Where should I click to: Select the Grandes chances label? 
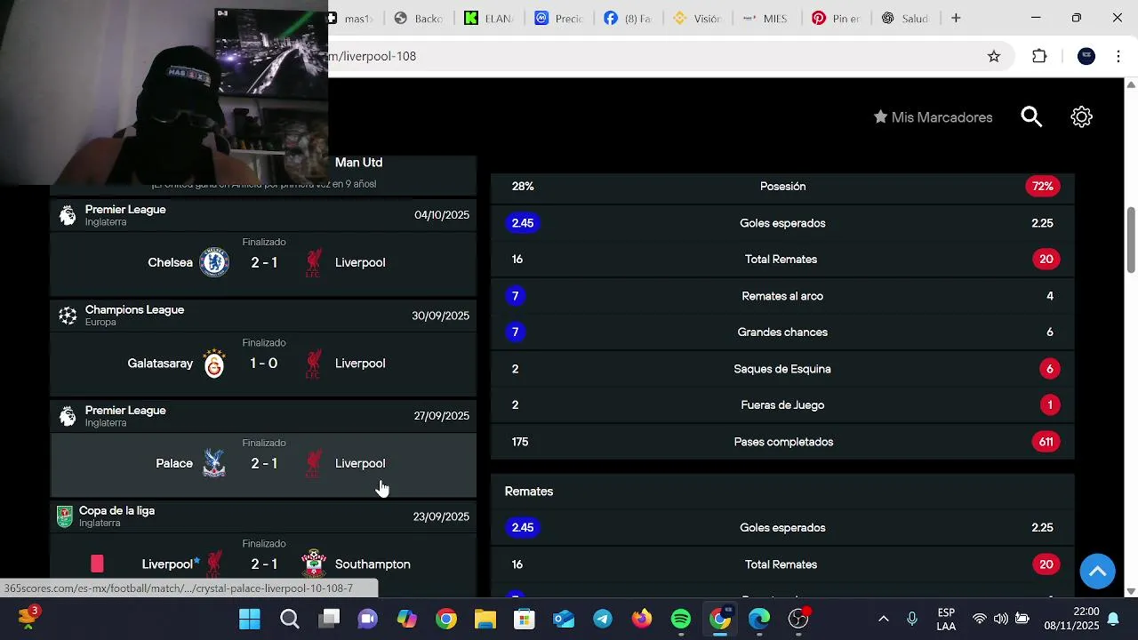point(782,332)
